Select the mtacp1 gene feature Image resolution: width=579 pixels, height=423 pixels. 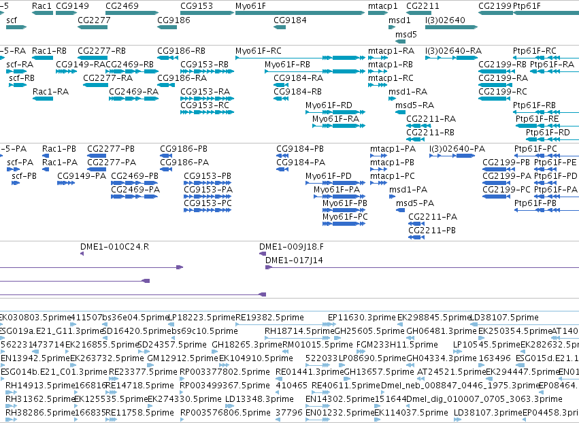click(x=378, y=13)
